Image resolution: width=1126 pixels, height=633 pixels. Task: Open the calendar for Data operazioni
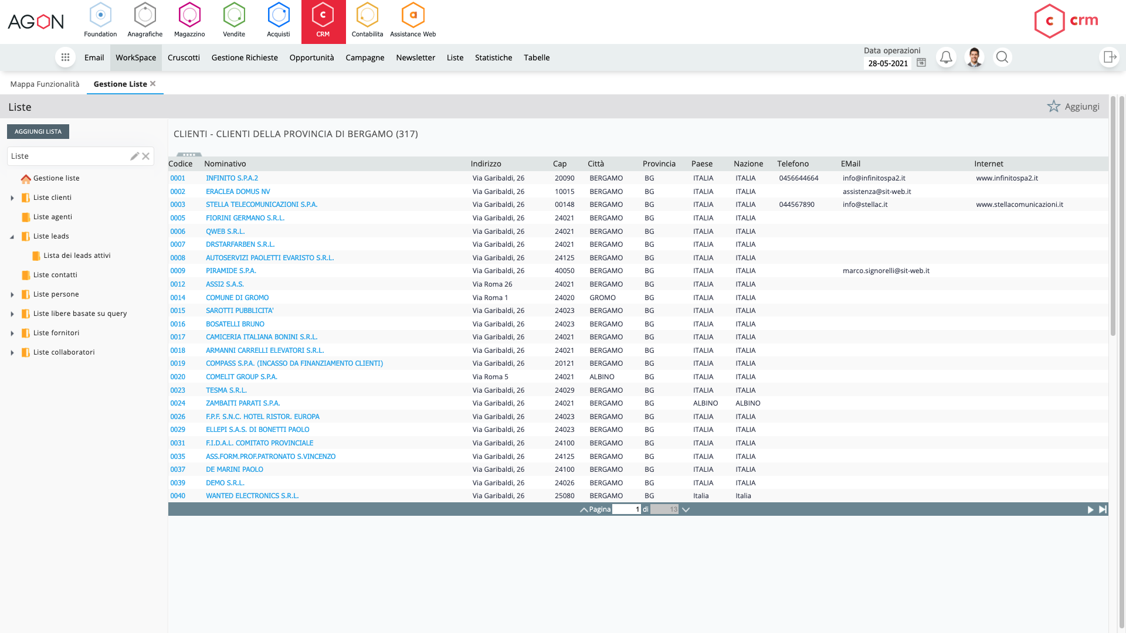tap(920, 62)
